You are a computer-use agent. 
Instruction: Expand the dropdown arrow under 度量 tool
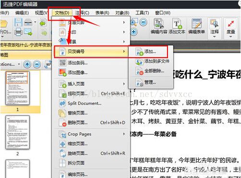pyautogui.click(x=230, y=37)
